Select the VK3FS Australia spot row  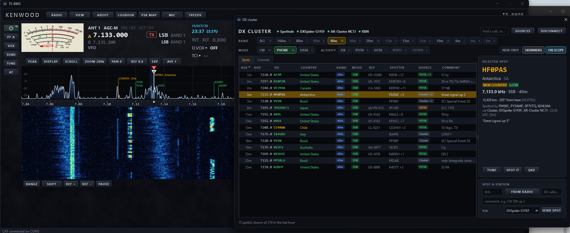point(357,147)
